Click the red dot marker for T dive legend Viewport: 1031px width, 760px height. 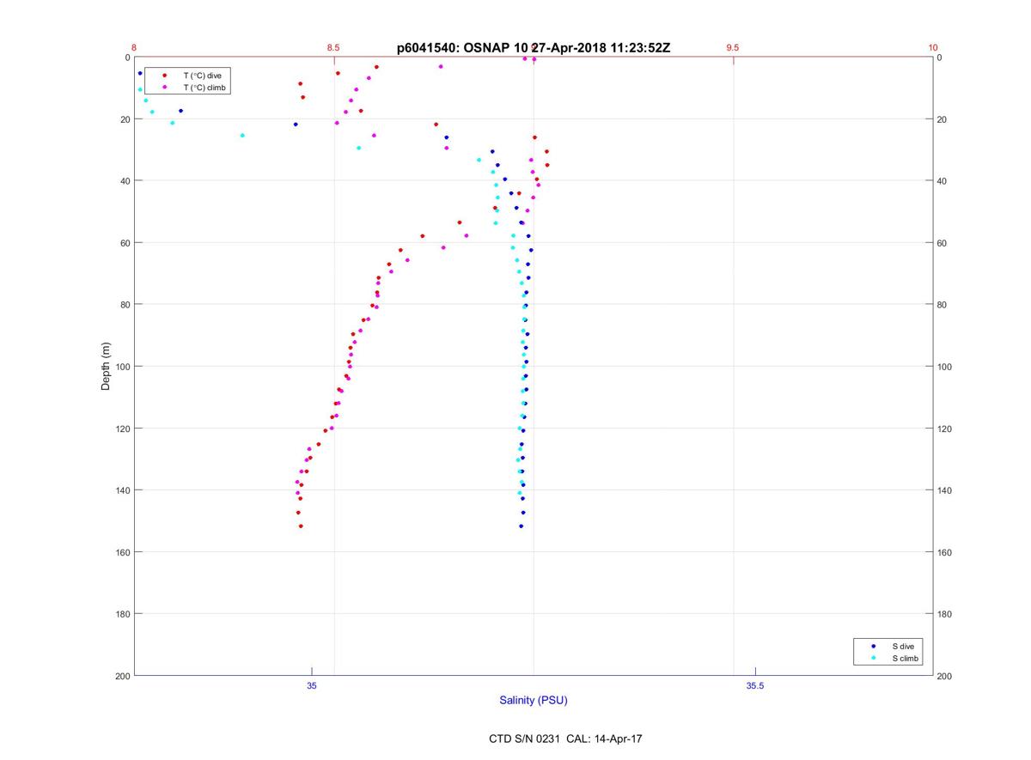(164, 76)
